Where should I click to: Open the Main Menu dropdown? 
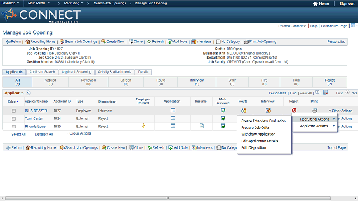pos(39,3)
